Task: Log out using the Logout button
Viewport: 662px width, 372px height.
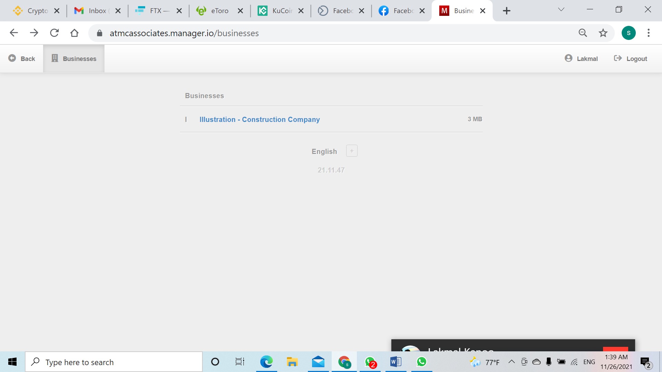Action: click(x=631, y=59)
